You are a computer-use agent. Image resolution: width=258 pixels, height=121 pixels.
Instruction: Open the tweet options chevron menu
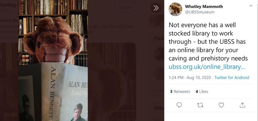click(251, 6)
